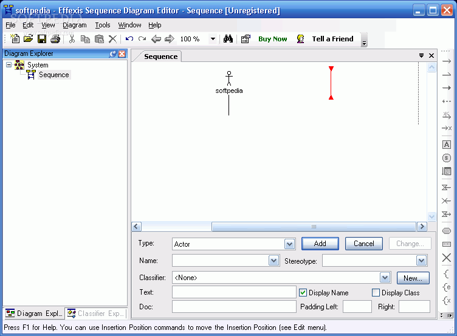Collapse the System tree node
This screenshot has width=457, height=336.
9,64
